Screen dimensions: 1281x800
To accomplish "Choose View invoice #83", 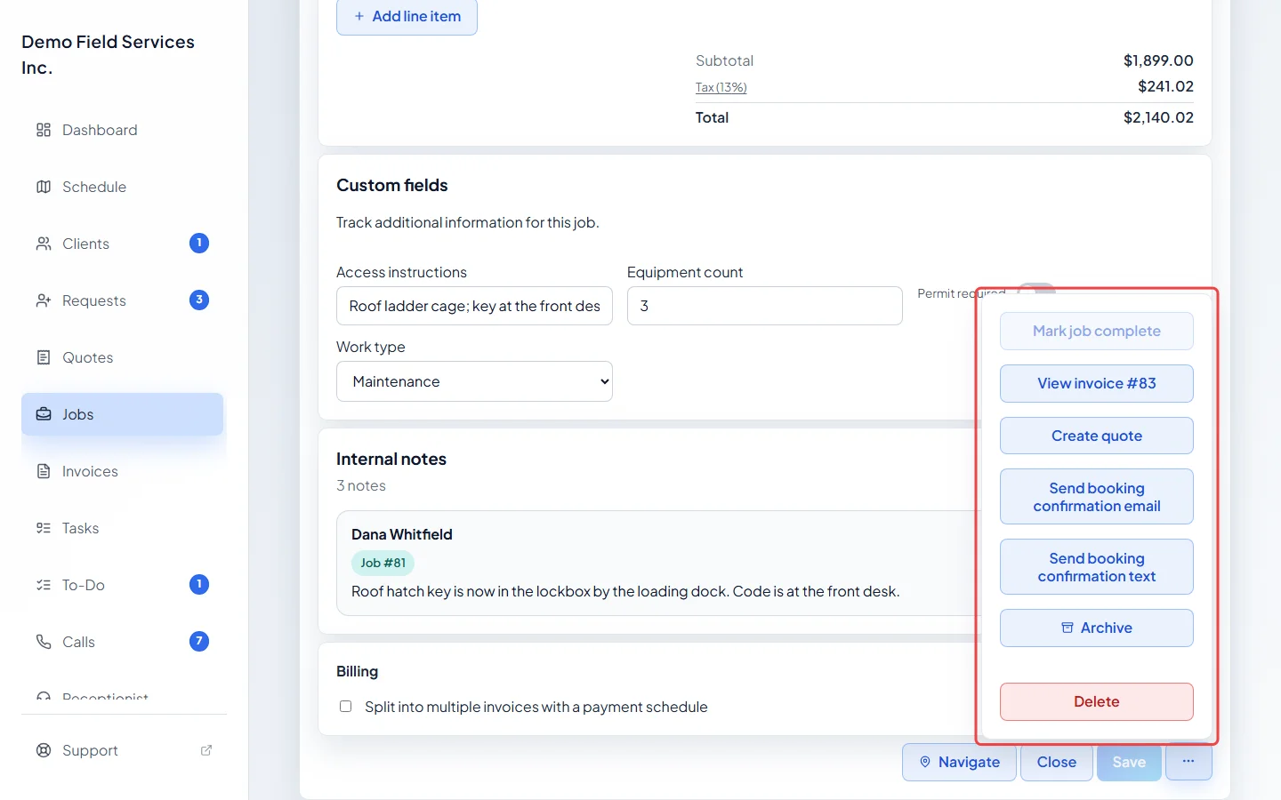I will (1097, 383).
